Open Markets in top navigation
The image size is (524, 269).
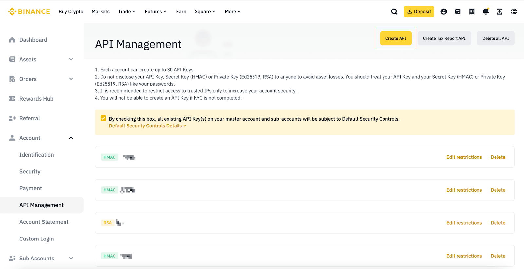click(101, 12)
